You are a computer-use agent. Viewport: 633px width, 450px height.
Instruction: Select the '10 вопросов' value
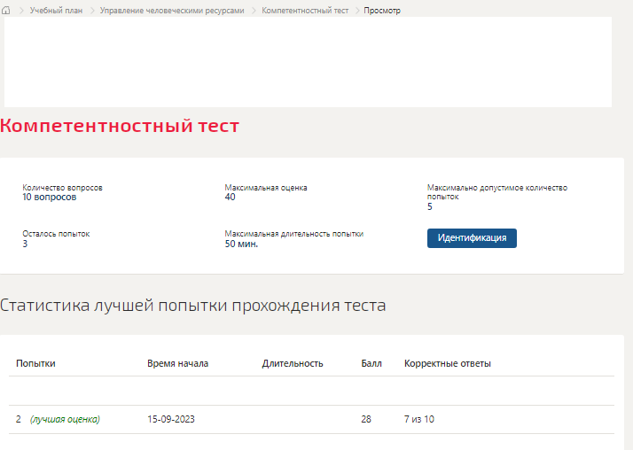pos(50,198)
